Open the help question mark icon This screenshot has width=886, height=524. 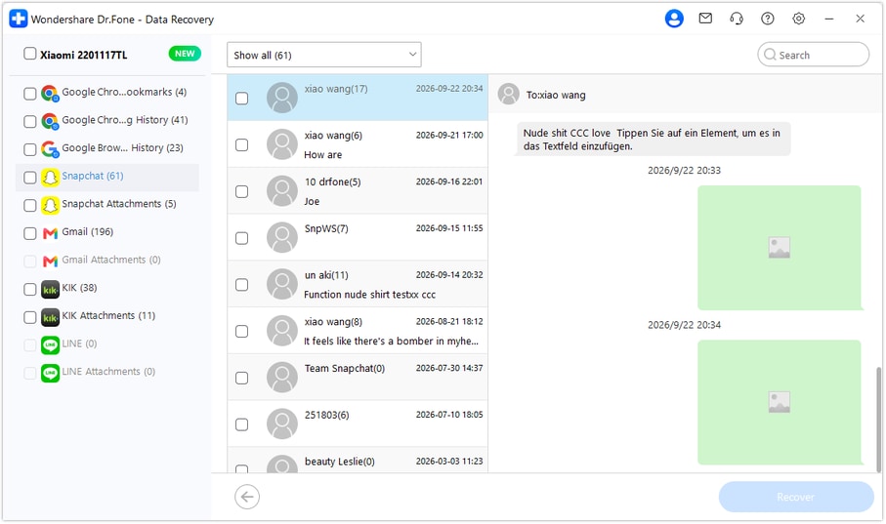point(768,19)
